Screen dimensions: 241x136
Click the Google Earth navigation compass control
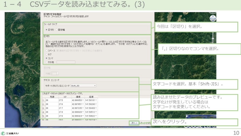(213, 18)
